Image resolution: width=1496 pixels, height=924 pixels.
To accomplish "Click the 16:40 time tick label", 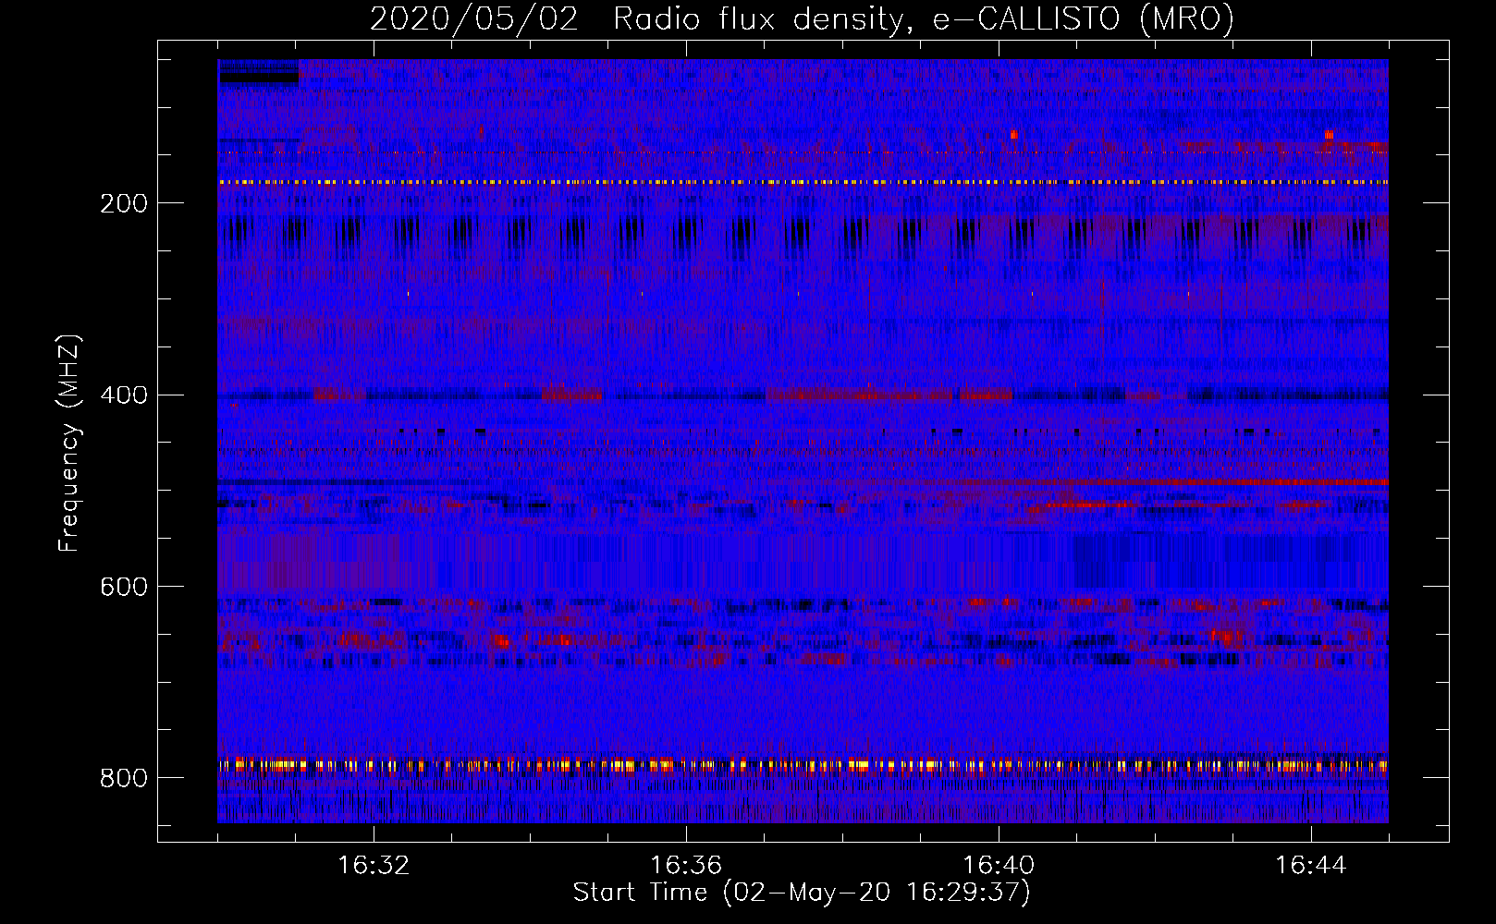I will coord(999,866).
